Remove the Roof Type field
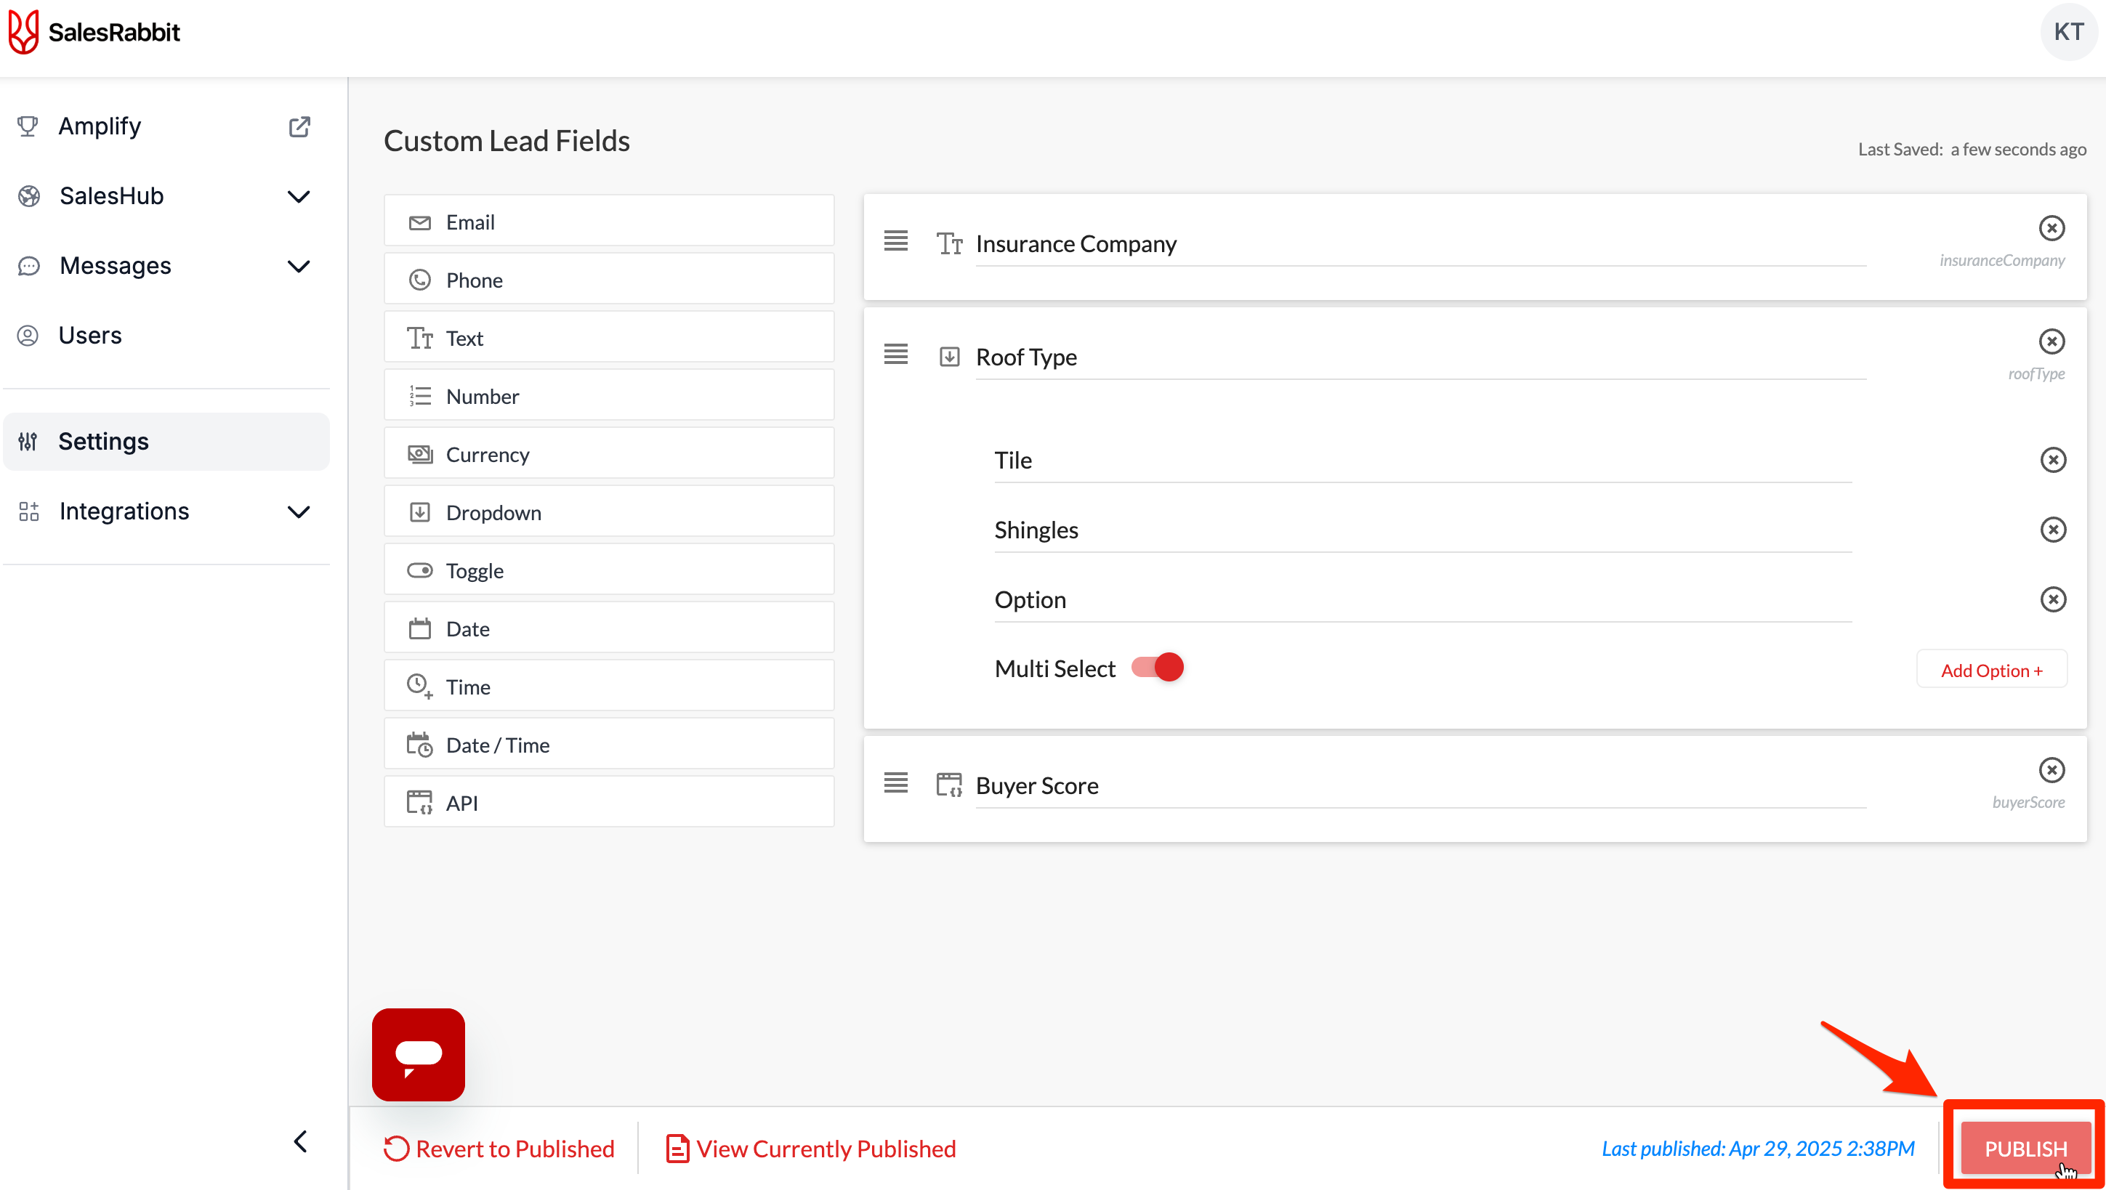The height and width of the screenshot is (1190, 2106). pos(2051,341)
